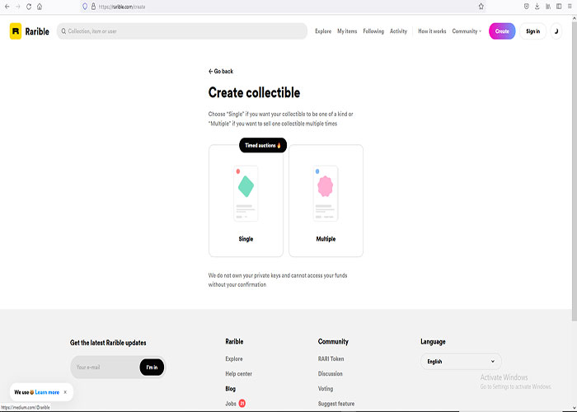Image resolution: width=577 pixels, height=412 pixels.
Task: Click the Rarible logo icon
Action: 16,31
